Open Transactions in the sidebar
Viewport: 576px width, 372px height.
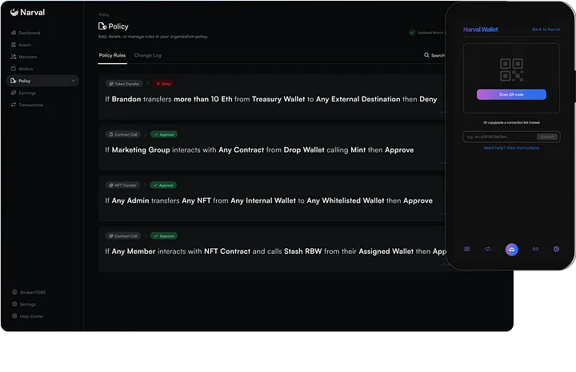[27, 105]
